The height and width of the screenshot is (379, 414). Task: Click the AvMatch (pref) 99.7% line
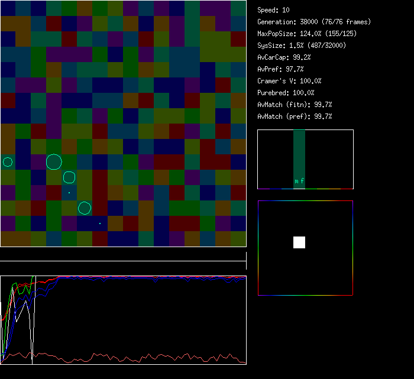point(295,116)
